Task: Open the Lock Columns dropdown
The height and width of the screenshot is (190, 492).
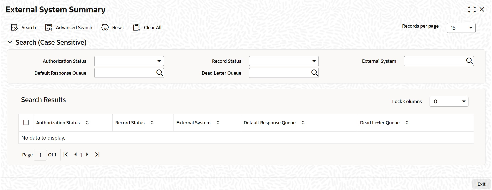Action: pos(464,102)
